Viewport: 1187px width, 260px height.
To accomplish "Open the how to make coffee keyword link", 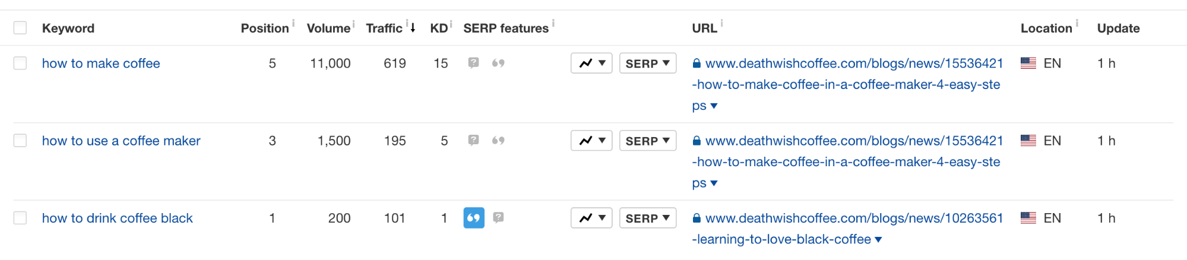I will [101, 63].
